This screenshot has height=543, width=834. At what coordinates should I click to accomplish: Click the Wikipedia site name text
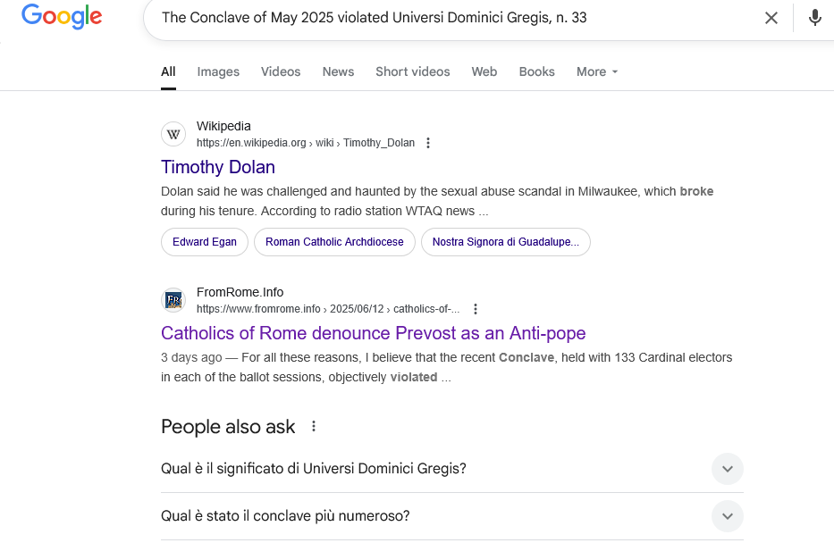pyautogui.click(x=223, y=127)
